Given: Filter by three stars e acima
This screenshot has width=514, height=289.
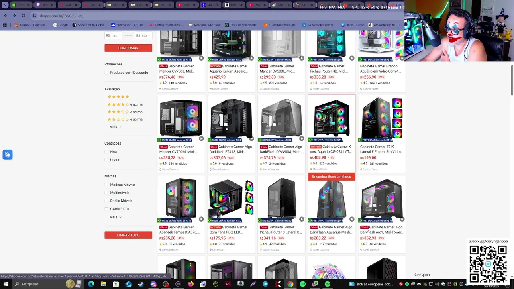Looking at the screenshot, I should tap(125, 112).
